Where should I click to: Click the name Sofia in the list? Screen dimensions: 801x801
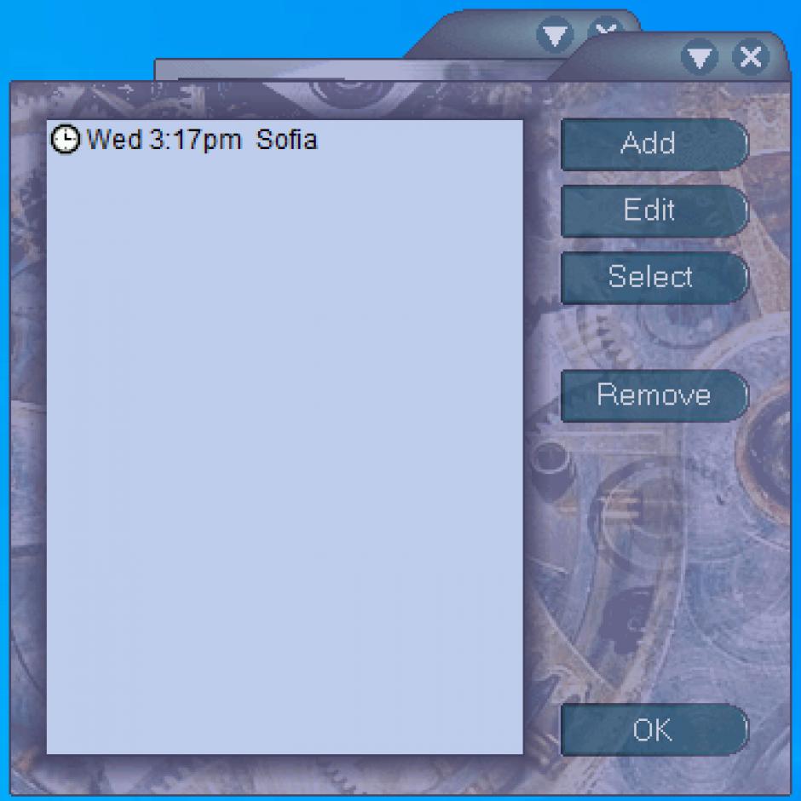[286, 140]
